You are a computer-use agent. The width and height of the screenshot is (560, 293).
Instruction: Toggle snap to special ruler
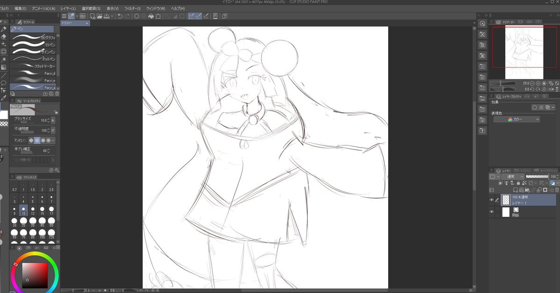click(198, 16)
